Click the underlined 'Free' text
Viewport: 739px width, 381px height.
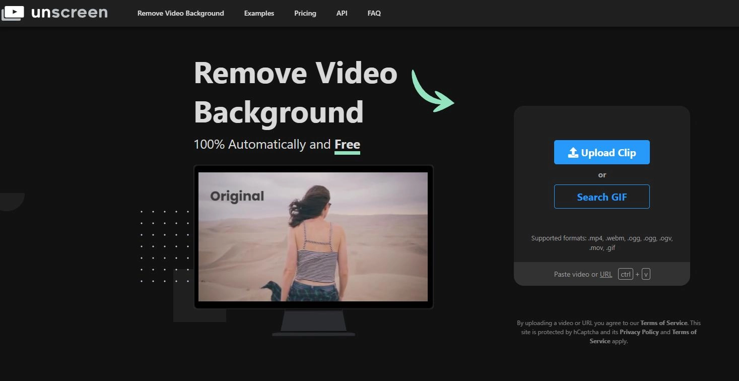coord(347,145)
